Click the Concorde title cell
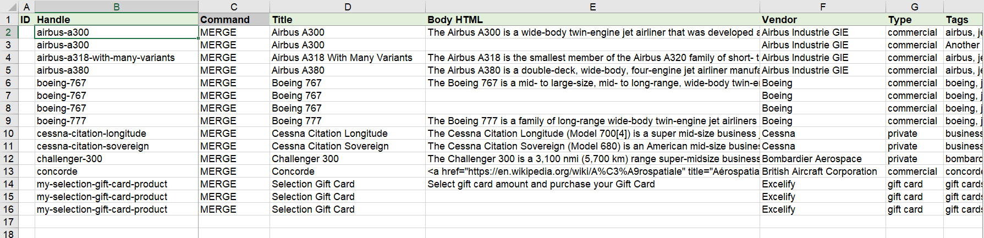 (x=347, y=171)
